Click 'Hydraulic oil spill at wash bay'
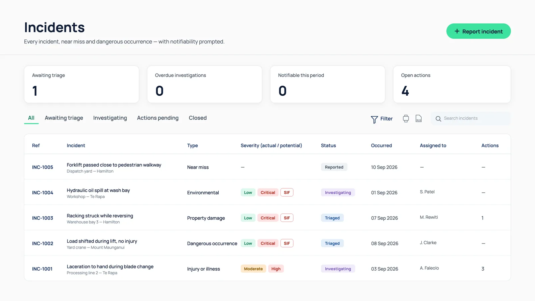Screen dimensions: 535x301 point(98,190)
